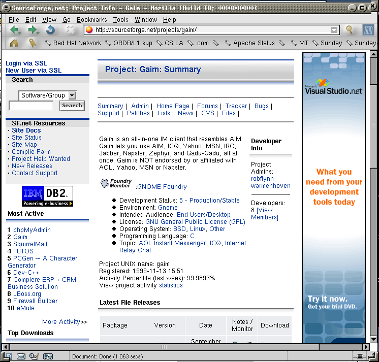Open the project Admin link
The width and height of the screenshot is (379, 362).
tap(140, 106)
